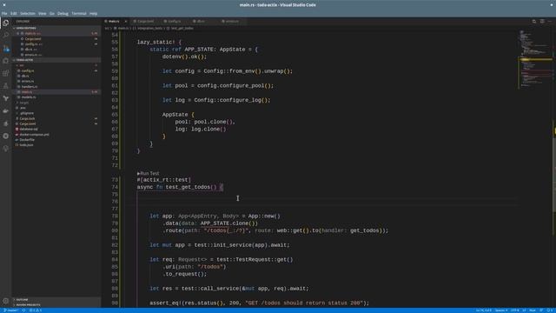The height and width of the screenshot is (313, 556).
Task: Open the Edit menu
Action: [14, 14]
